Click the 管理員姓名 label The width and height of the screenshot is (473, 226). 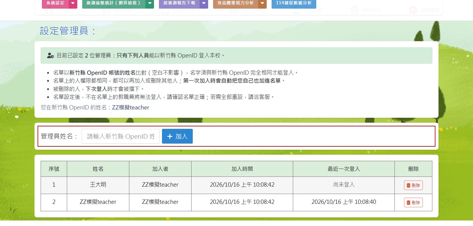[59, 136]
